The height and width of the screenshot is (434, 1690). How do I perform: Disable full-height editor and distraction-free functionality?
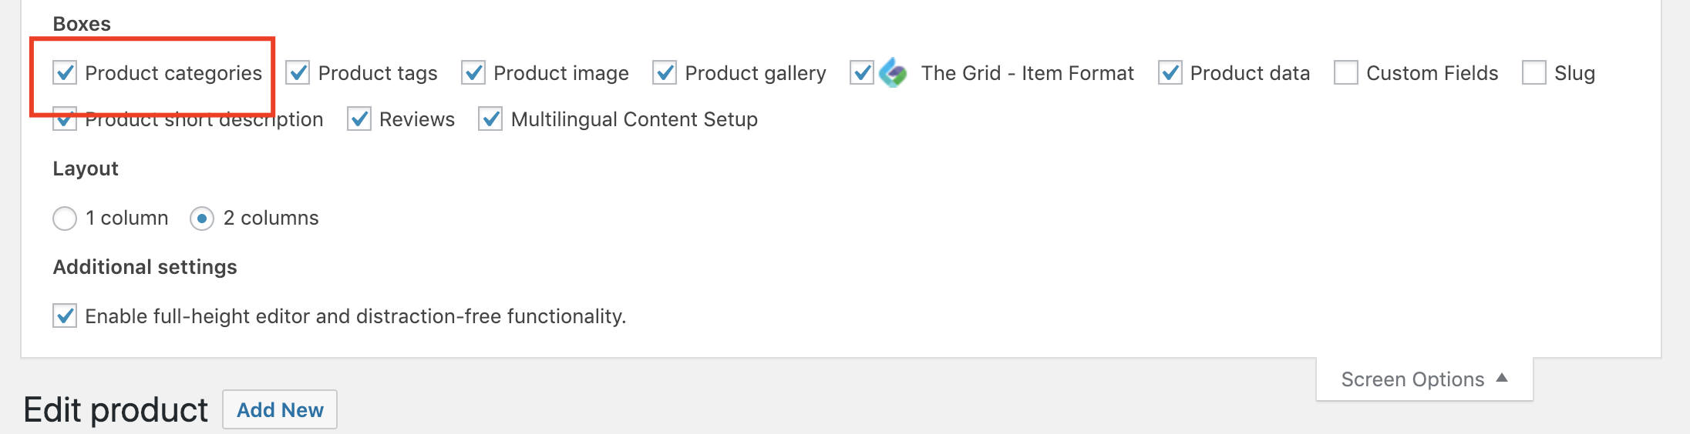[x=65, y=315]
